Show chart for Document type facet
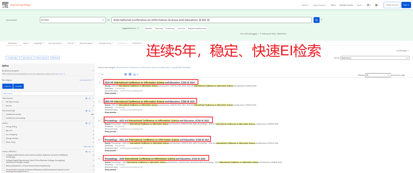The width and height of the screenshot is (413, 173). (86, 110)
